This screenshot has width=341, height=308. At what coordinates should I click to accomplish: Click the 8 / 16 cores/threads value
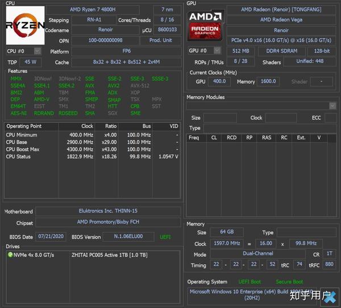(x=167, y=20)
